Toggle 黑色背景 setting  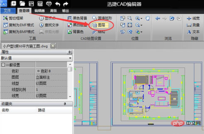77,18
